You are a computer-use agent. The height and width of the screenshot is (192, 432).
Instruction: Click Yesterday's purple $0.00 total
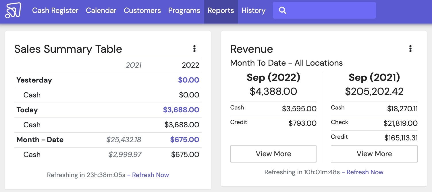tap(188, 80)
